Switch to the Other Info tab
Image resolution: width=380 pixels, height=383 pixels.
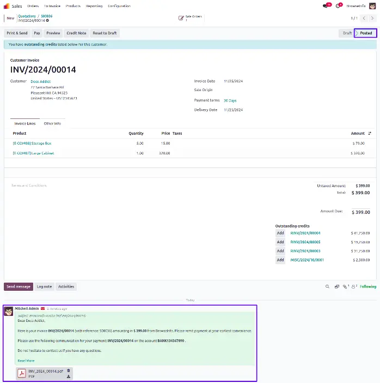click(x=52, y=123)
